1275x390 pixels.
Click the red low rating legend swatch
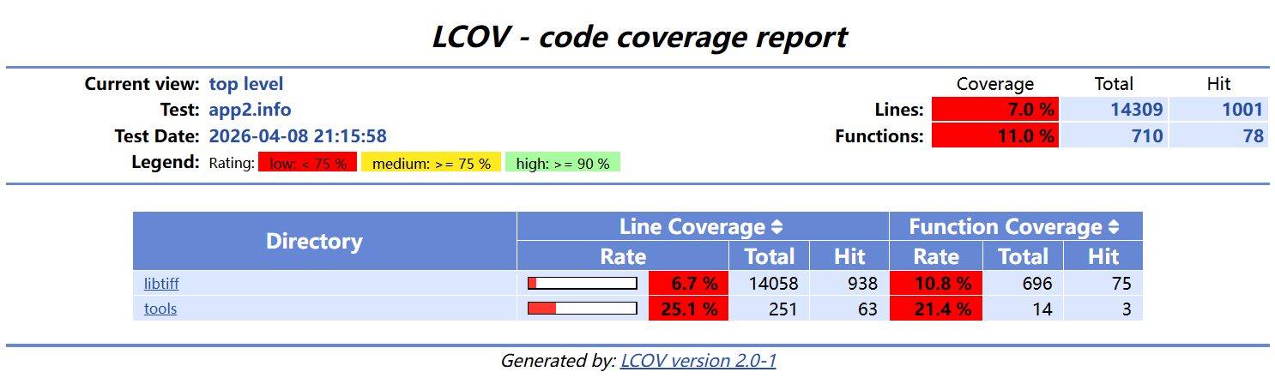307,163
